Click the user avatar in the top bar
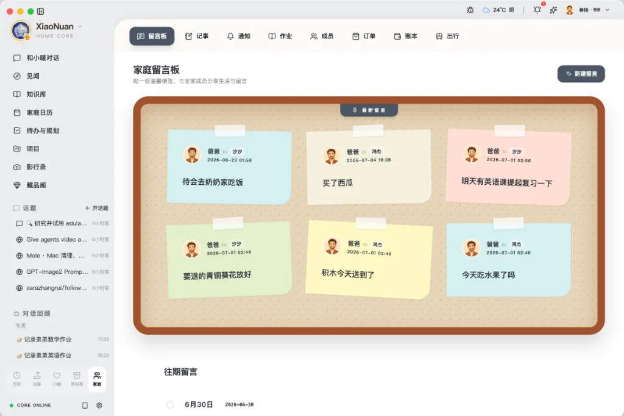This screenshot has height=416, width=624. pyautogui.click(x=570, y=10)
